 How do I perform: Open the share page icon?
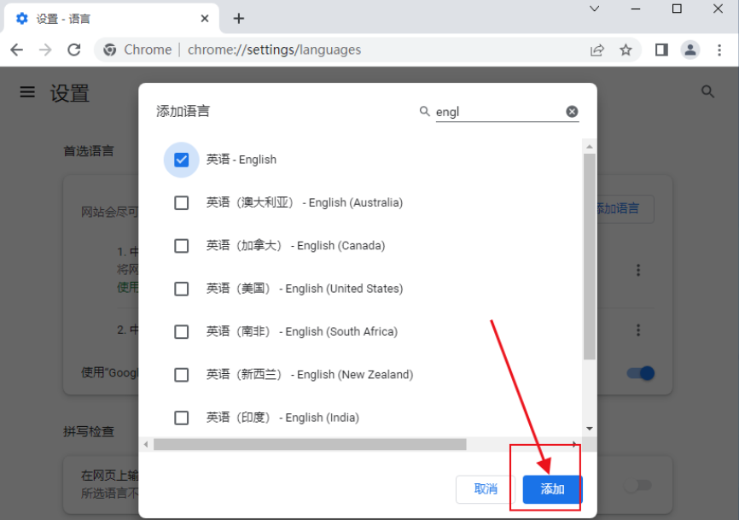(597, 50)
